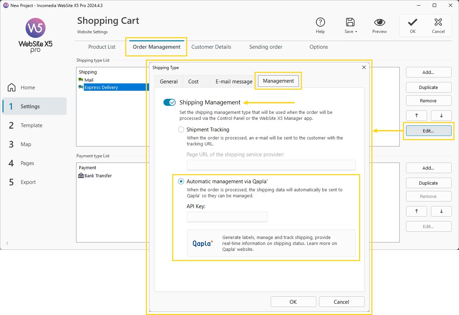Remove the selected shipping type
Image resolution: width=459 pixels, height=315 pixels.
[x=428, y=101]
